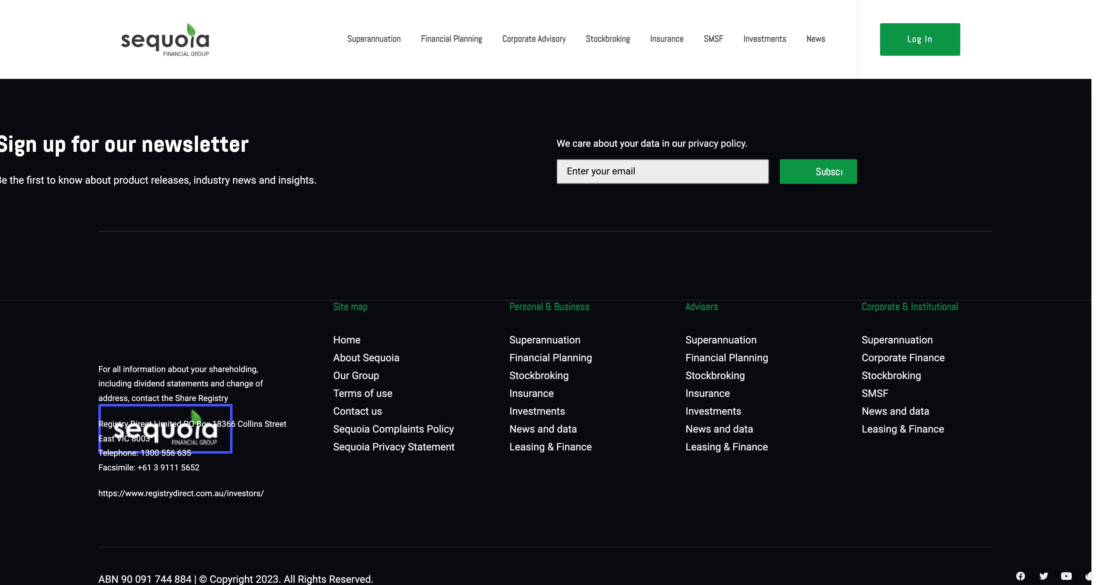Open the Twitter bird icon
The image size is (1100, 585).
tap(1043, 576)
